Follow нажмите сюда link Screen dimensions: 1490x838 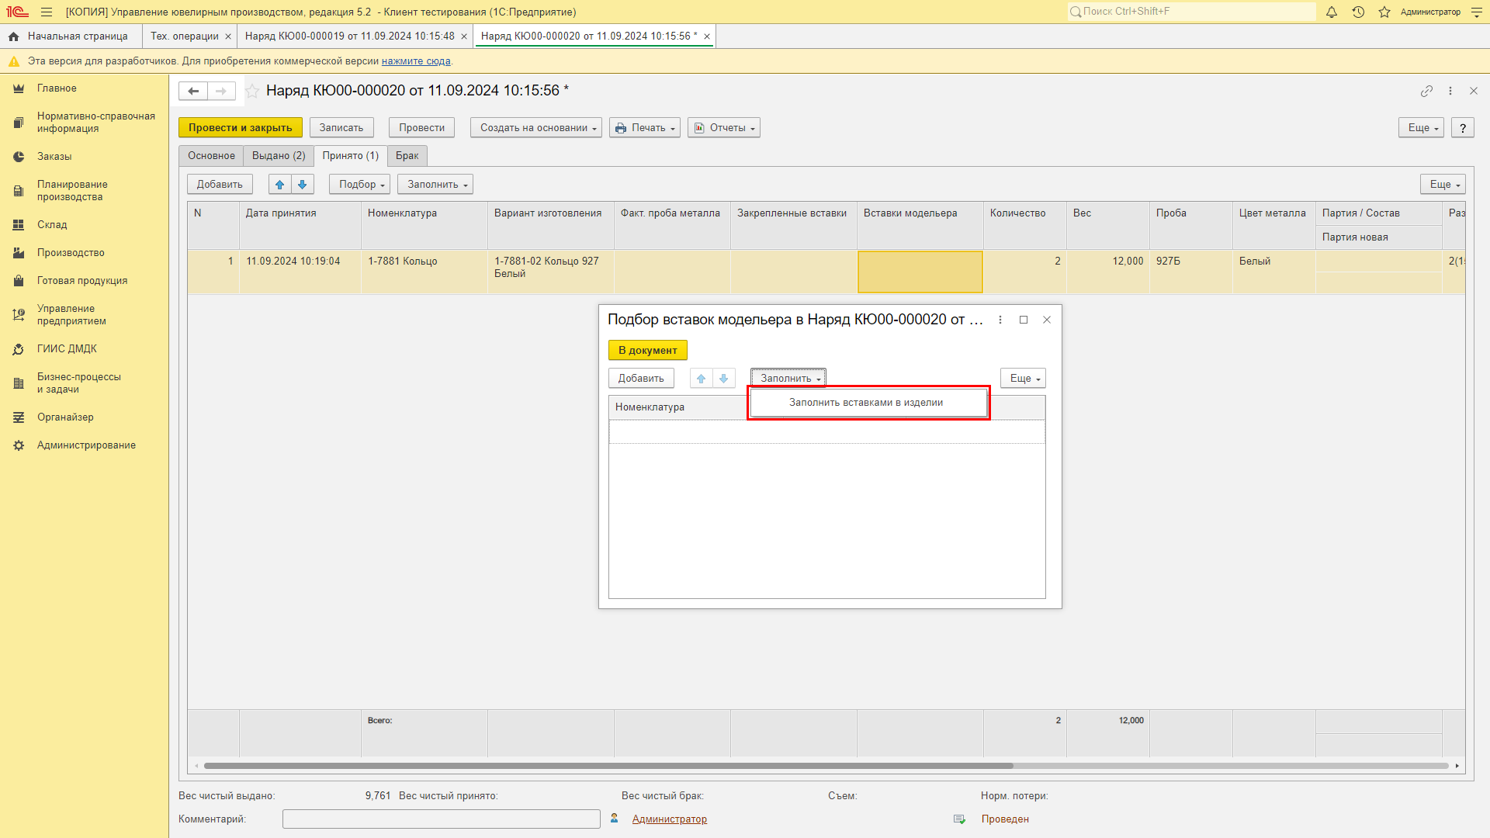(416, 61)
